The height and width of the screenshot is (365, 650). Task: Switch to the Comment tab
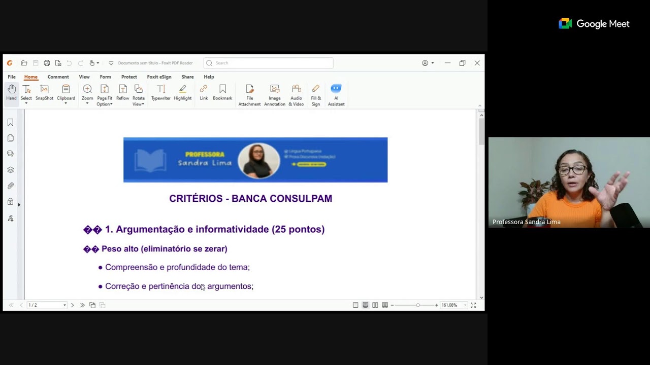point(58,77)
